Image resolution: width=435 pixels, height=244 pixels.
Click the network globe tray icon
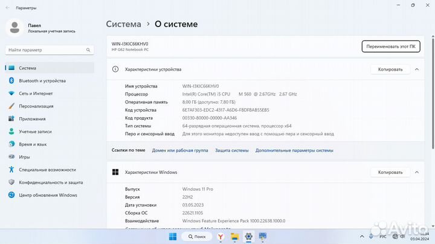(395, 237)
